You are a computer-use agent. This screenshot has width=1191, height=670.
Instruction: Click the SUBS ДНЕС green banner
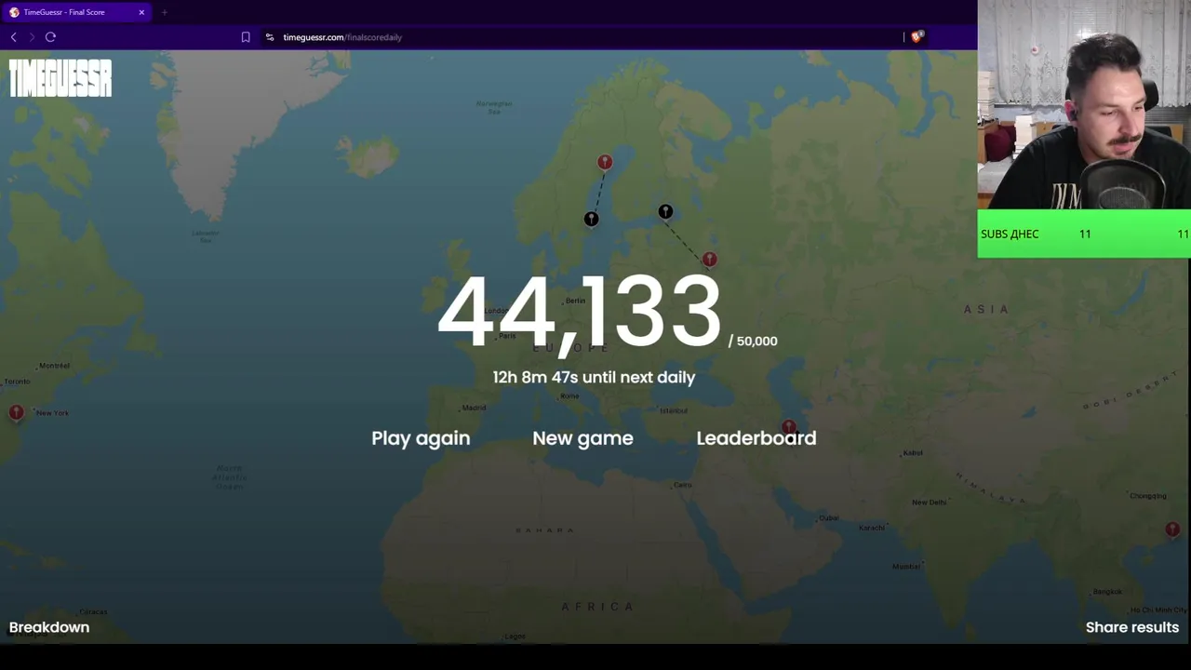click(x=1084, y=234)
